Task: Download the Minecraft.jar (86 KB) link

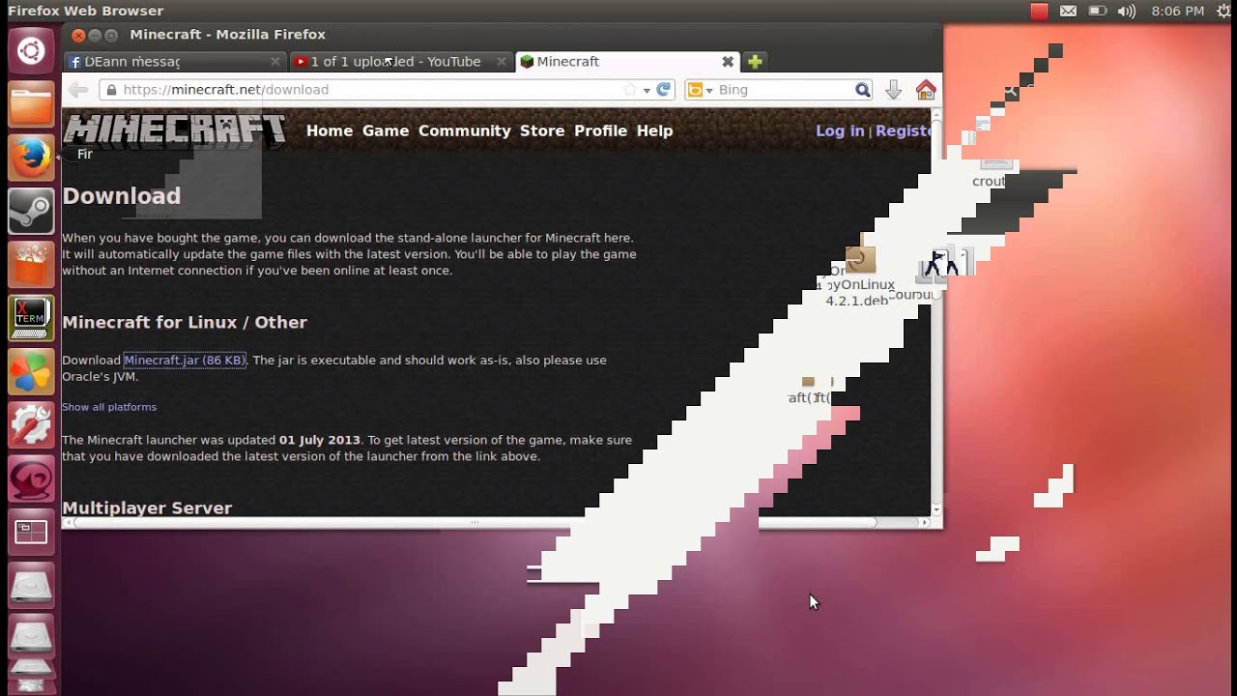Action: click(x=185, y=361)
